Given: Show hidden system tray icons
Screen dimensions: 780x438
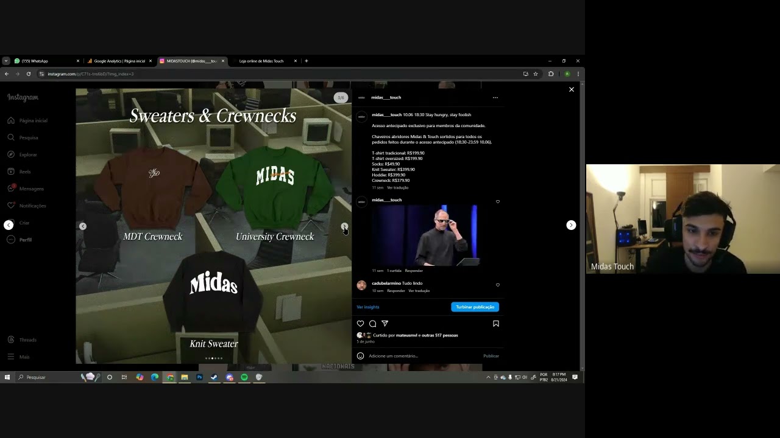Looking at the screenshot, I should point(488,377).
